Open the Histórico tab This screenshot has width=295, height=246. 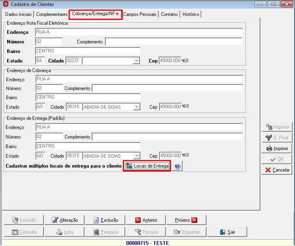(x=191, y=14)
